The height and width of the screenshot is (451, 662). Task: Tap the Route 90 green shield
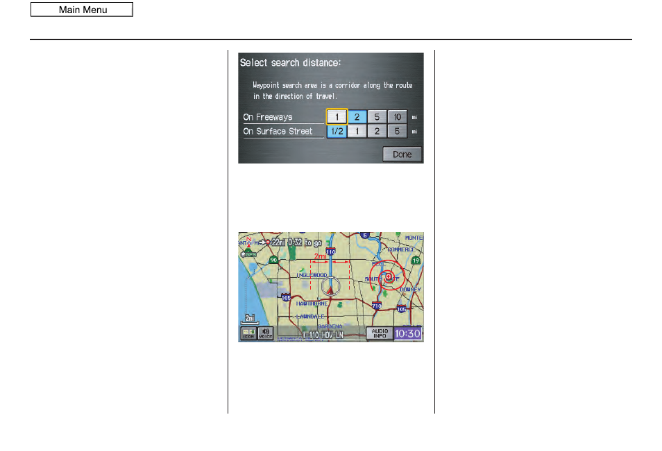[273, 260]
